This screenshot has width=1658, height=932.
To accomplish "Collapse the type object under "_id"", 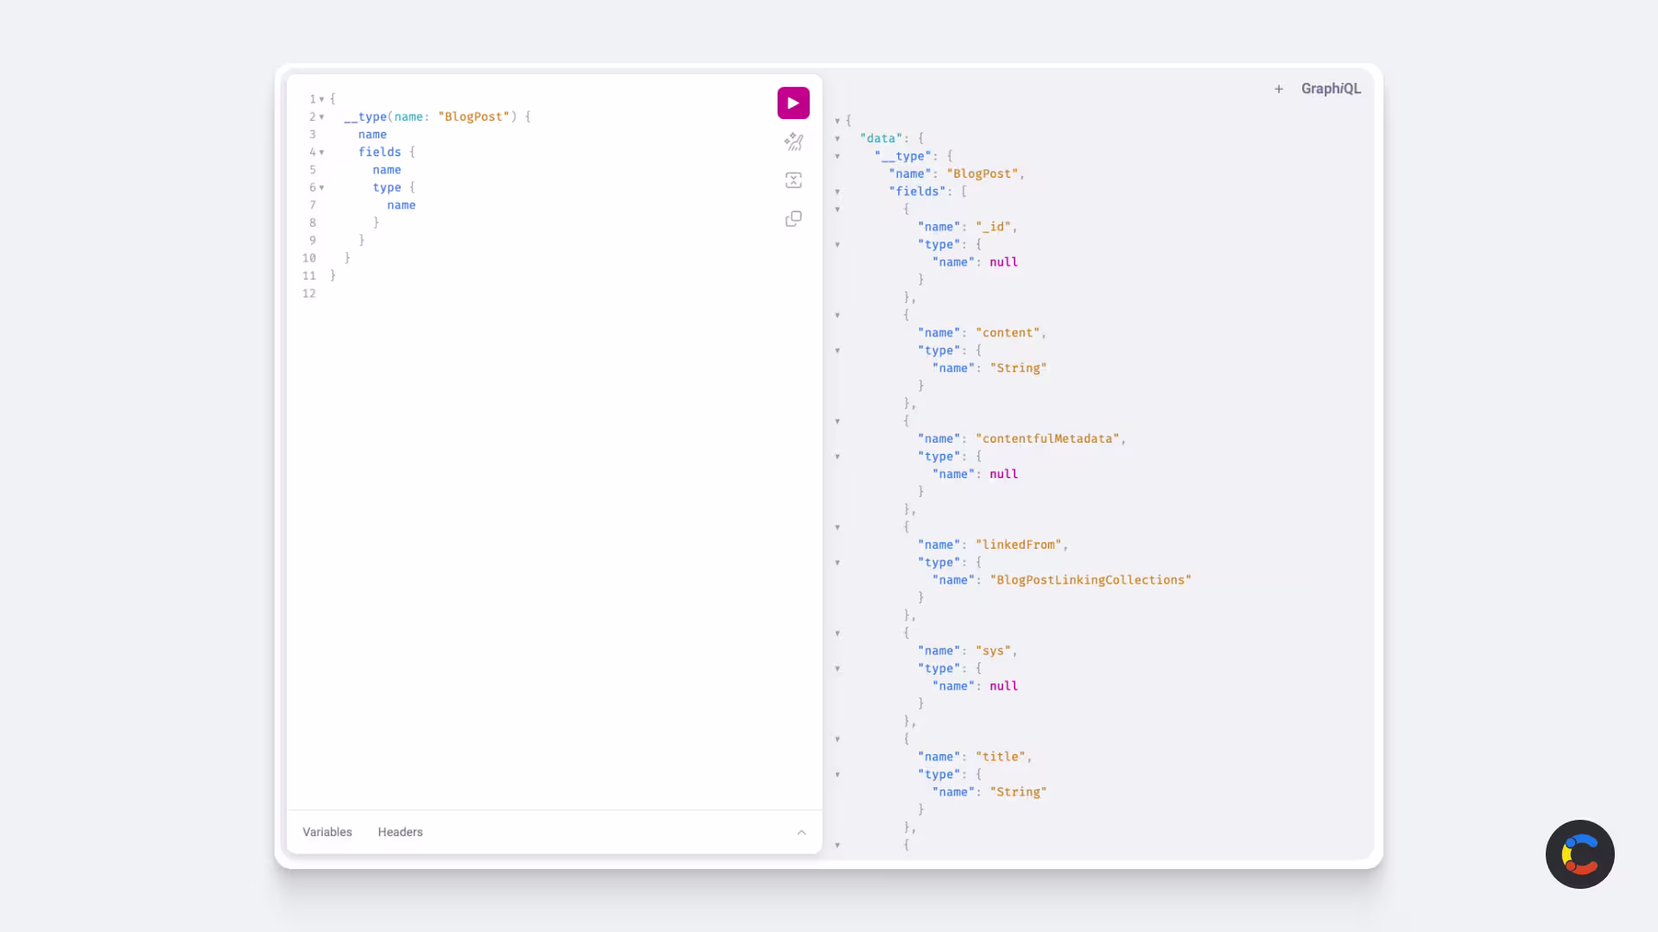I will coord(837,245).
